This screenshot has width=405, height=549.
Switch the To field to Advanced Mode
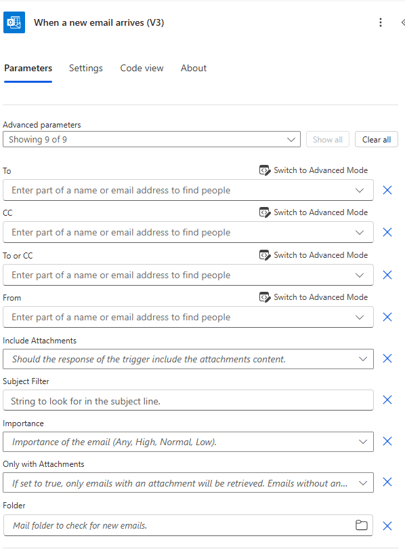(x=314, y=170)
